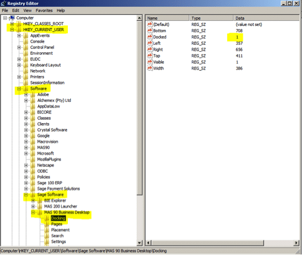Click the Docking folder icon

[x=47, y=218]
